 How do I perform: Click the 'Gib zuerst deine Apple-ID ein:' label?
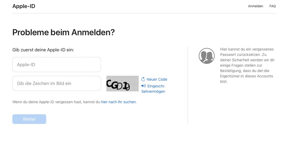tap(43, 50)
